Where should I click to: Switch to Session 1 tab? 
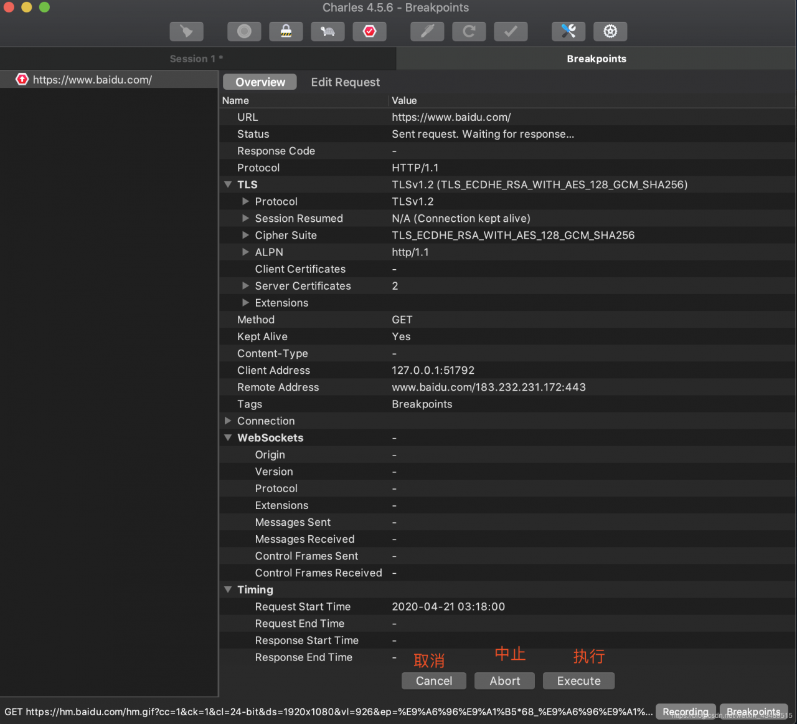(197, 59)
